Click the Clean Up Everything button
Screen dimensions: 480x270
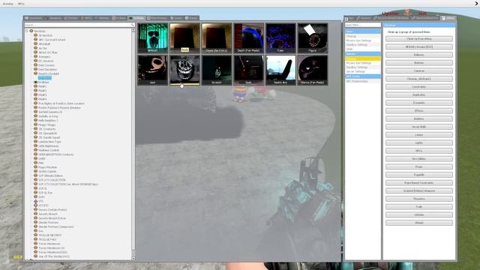(x=419, y=39)
